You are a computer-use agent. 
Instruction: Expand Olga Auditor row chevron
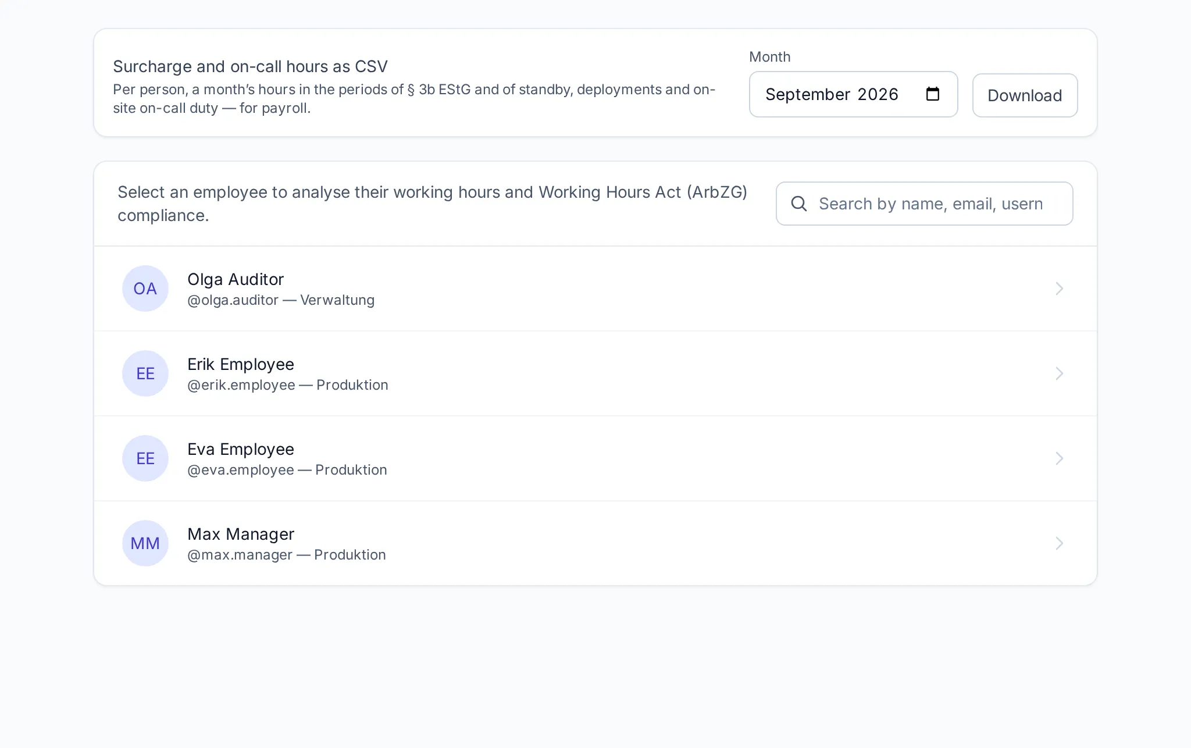(x=1059, y=288)
